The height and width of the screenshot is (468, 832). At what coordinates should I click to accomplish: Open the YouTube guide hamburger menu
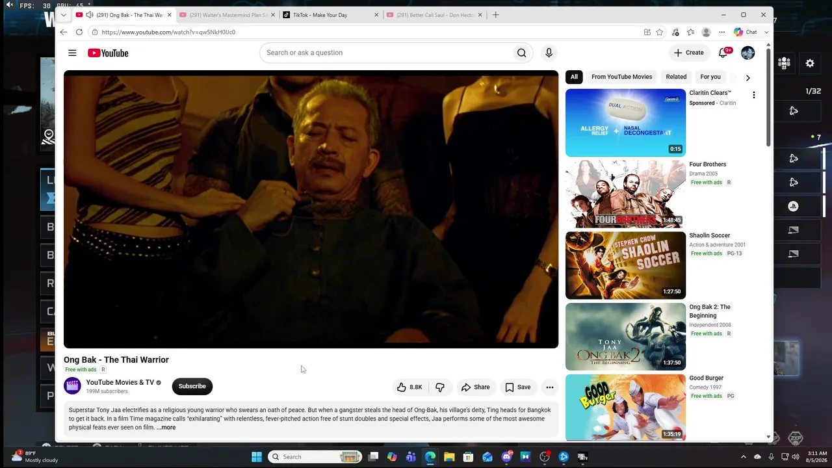(x=72, y=53)
